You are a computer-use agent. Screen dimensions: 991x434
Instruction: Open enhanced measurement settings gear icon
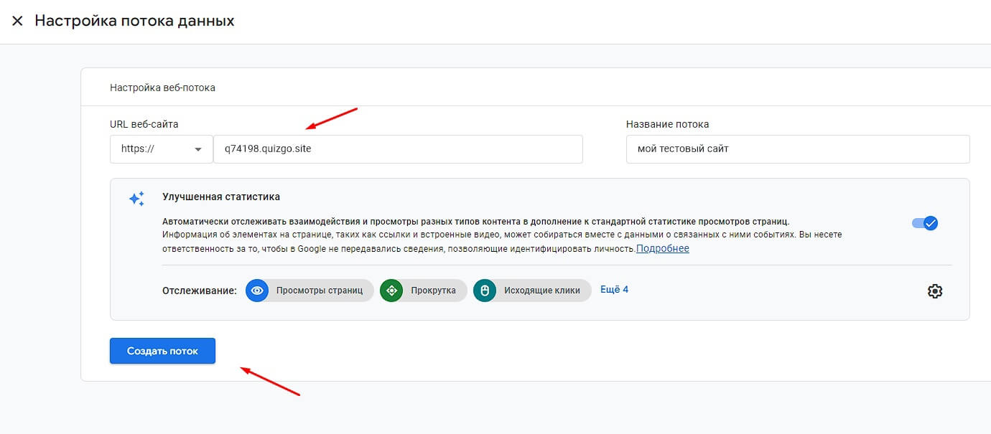[x=934, y=291]
